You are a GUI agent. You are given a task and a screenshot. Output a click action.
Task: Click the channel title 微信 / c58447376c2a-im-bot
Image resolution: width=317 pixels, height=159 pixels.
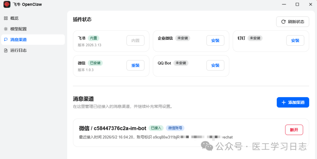point(112,128)
